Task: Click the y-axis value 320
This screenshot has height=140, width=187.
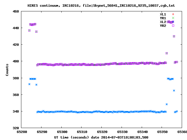Action: point(16,128)
